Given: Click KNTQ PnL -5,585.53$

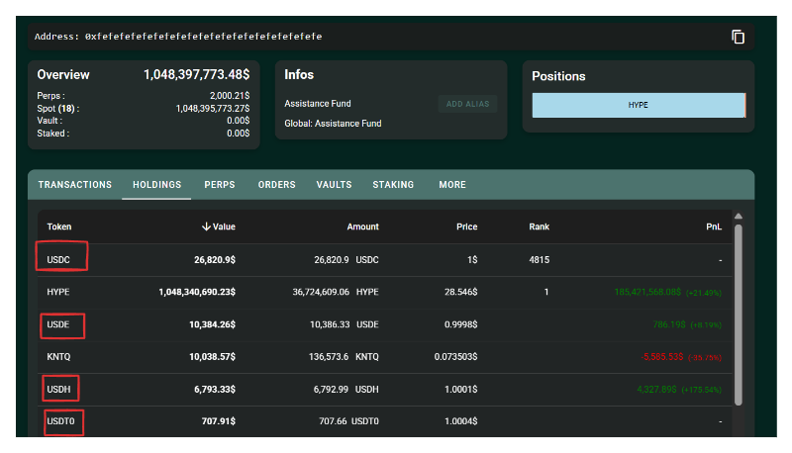Looking at the screenshot, I should pos(661,357).
